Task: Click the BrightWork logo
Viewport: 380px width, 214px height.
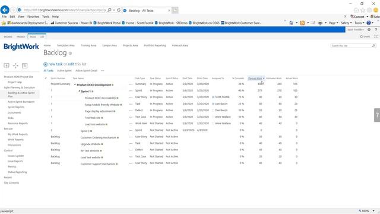Action: point(21,46)
